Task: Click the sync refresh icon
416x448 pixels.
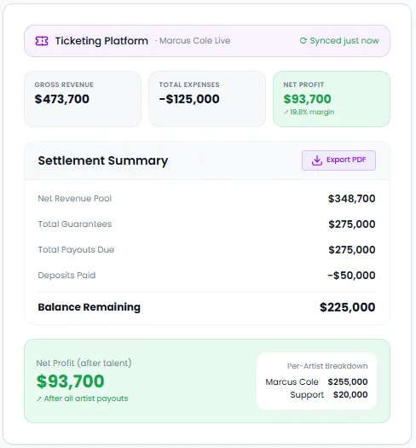Action: tap(303, 41)
